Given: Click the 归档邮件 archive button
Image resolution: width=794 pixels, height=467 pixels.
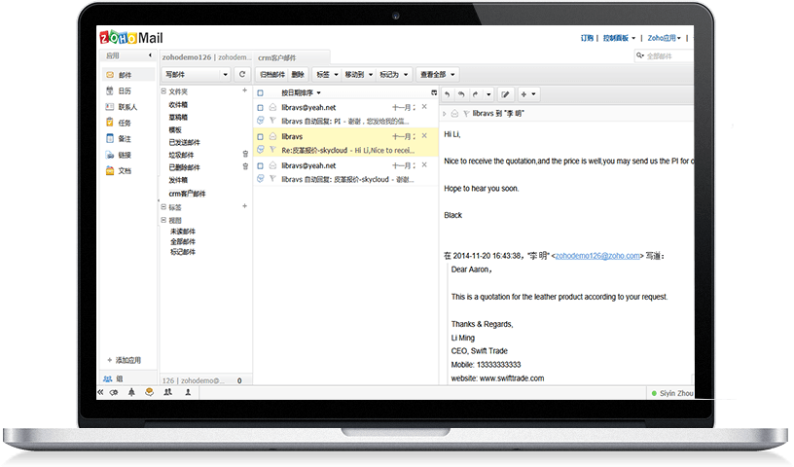Looking at the screenshot, I should [x=272, y=74].
